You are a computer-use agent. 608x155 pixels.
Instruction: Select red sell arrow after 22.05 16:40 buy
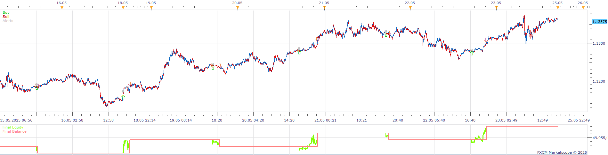click(x=486, y=40)
